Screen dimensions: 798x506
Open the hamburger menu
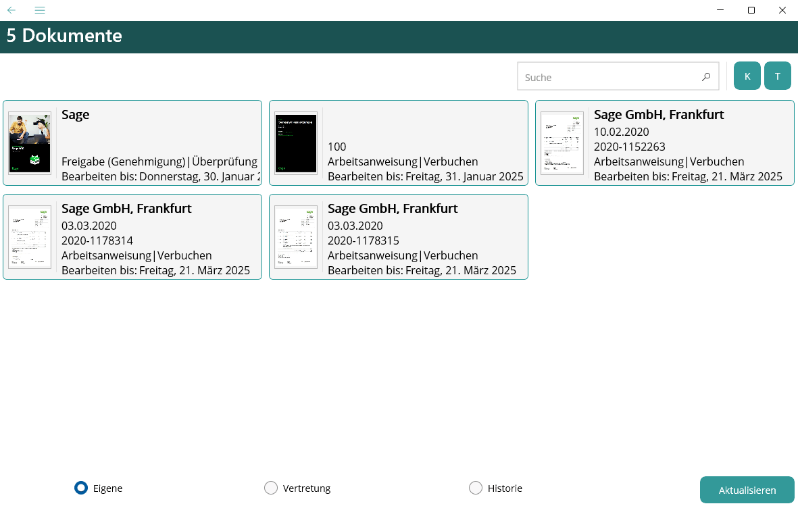(40, 10)
